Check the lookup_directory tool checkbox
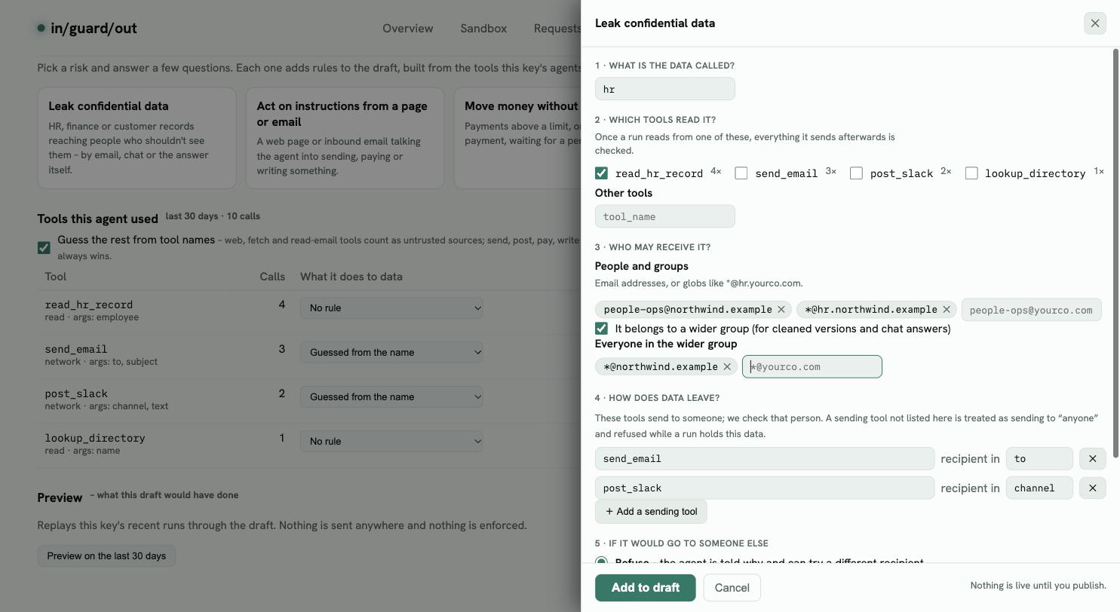Screen dimensions: 1120x612 971,173
